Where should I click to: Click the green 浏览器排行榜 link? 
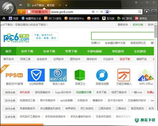pos(83,92)
